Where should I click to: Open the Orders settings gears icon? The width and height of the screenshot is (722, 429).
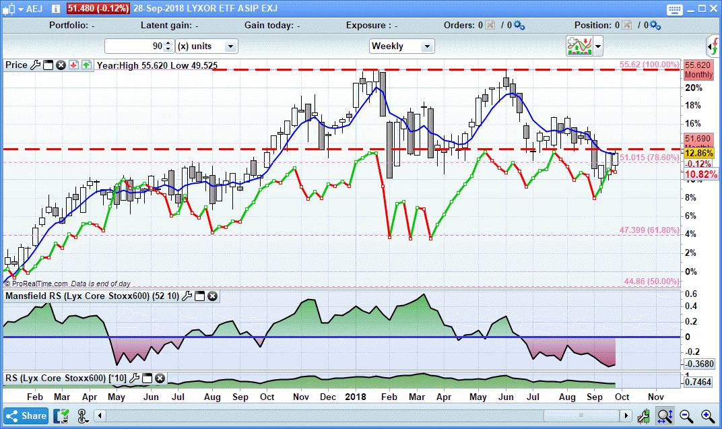click(519, 26)
